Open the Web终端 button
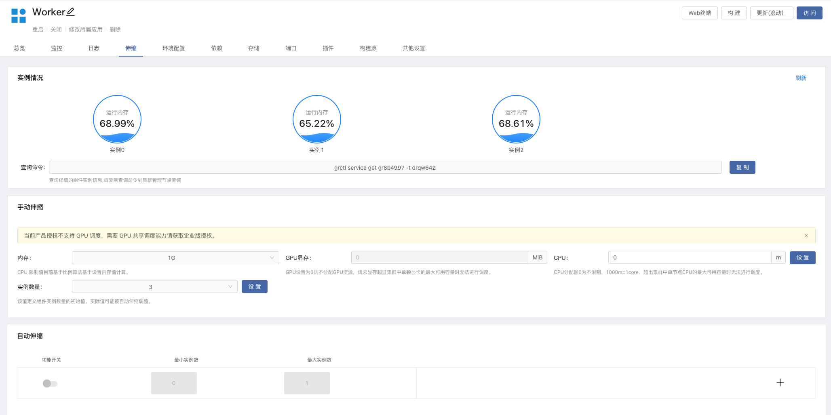831x415 pixels. pos(700,13)
